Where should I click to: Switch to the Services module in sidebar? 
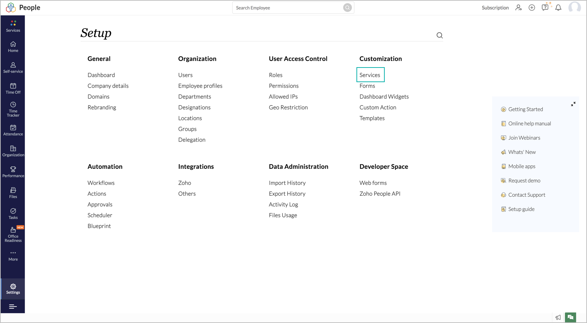[x=13, y=26]
